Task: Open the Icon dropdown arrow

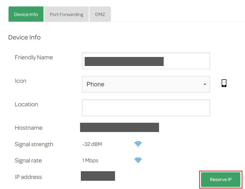Action: point(205,84)
